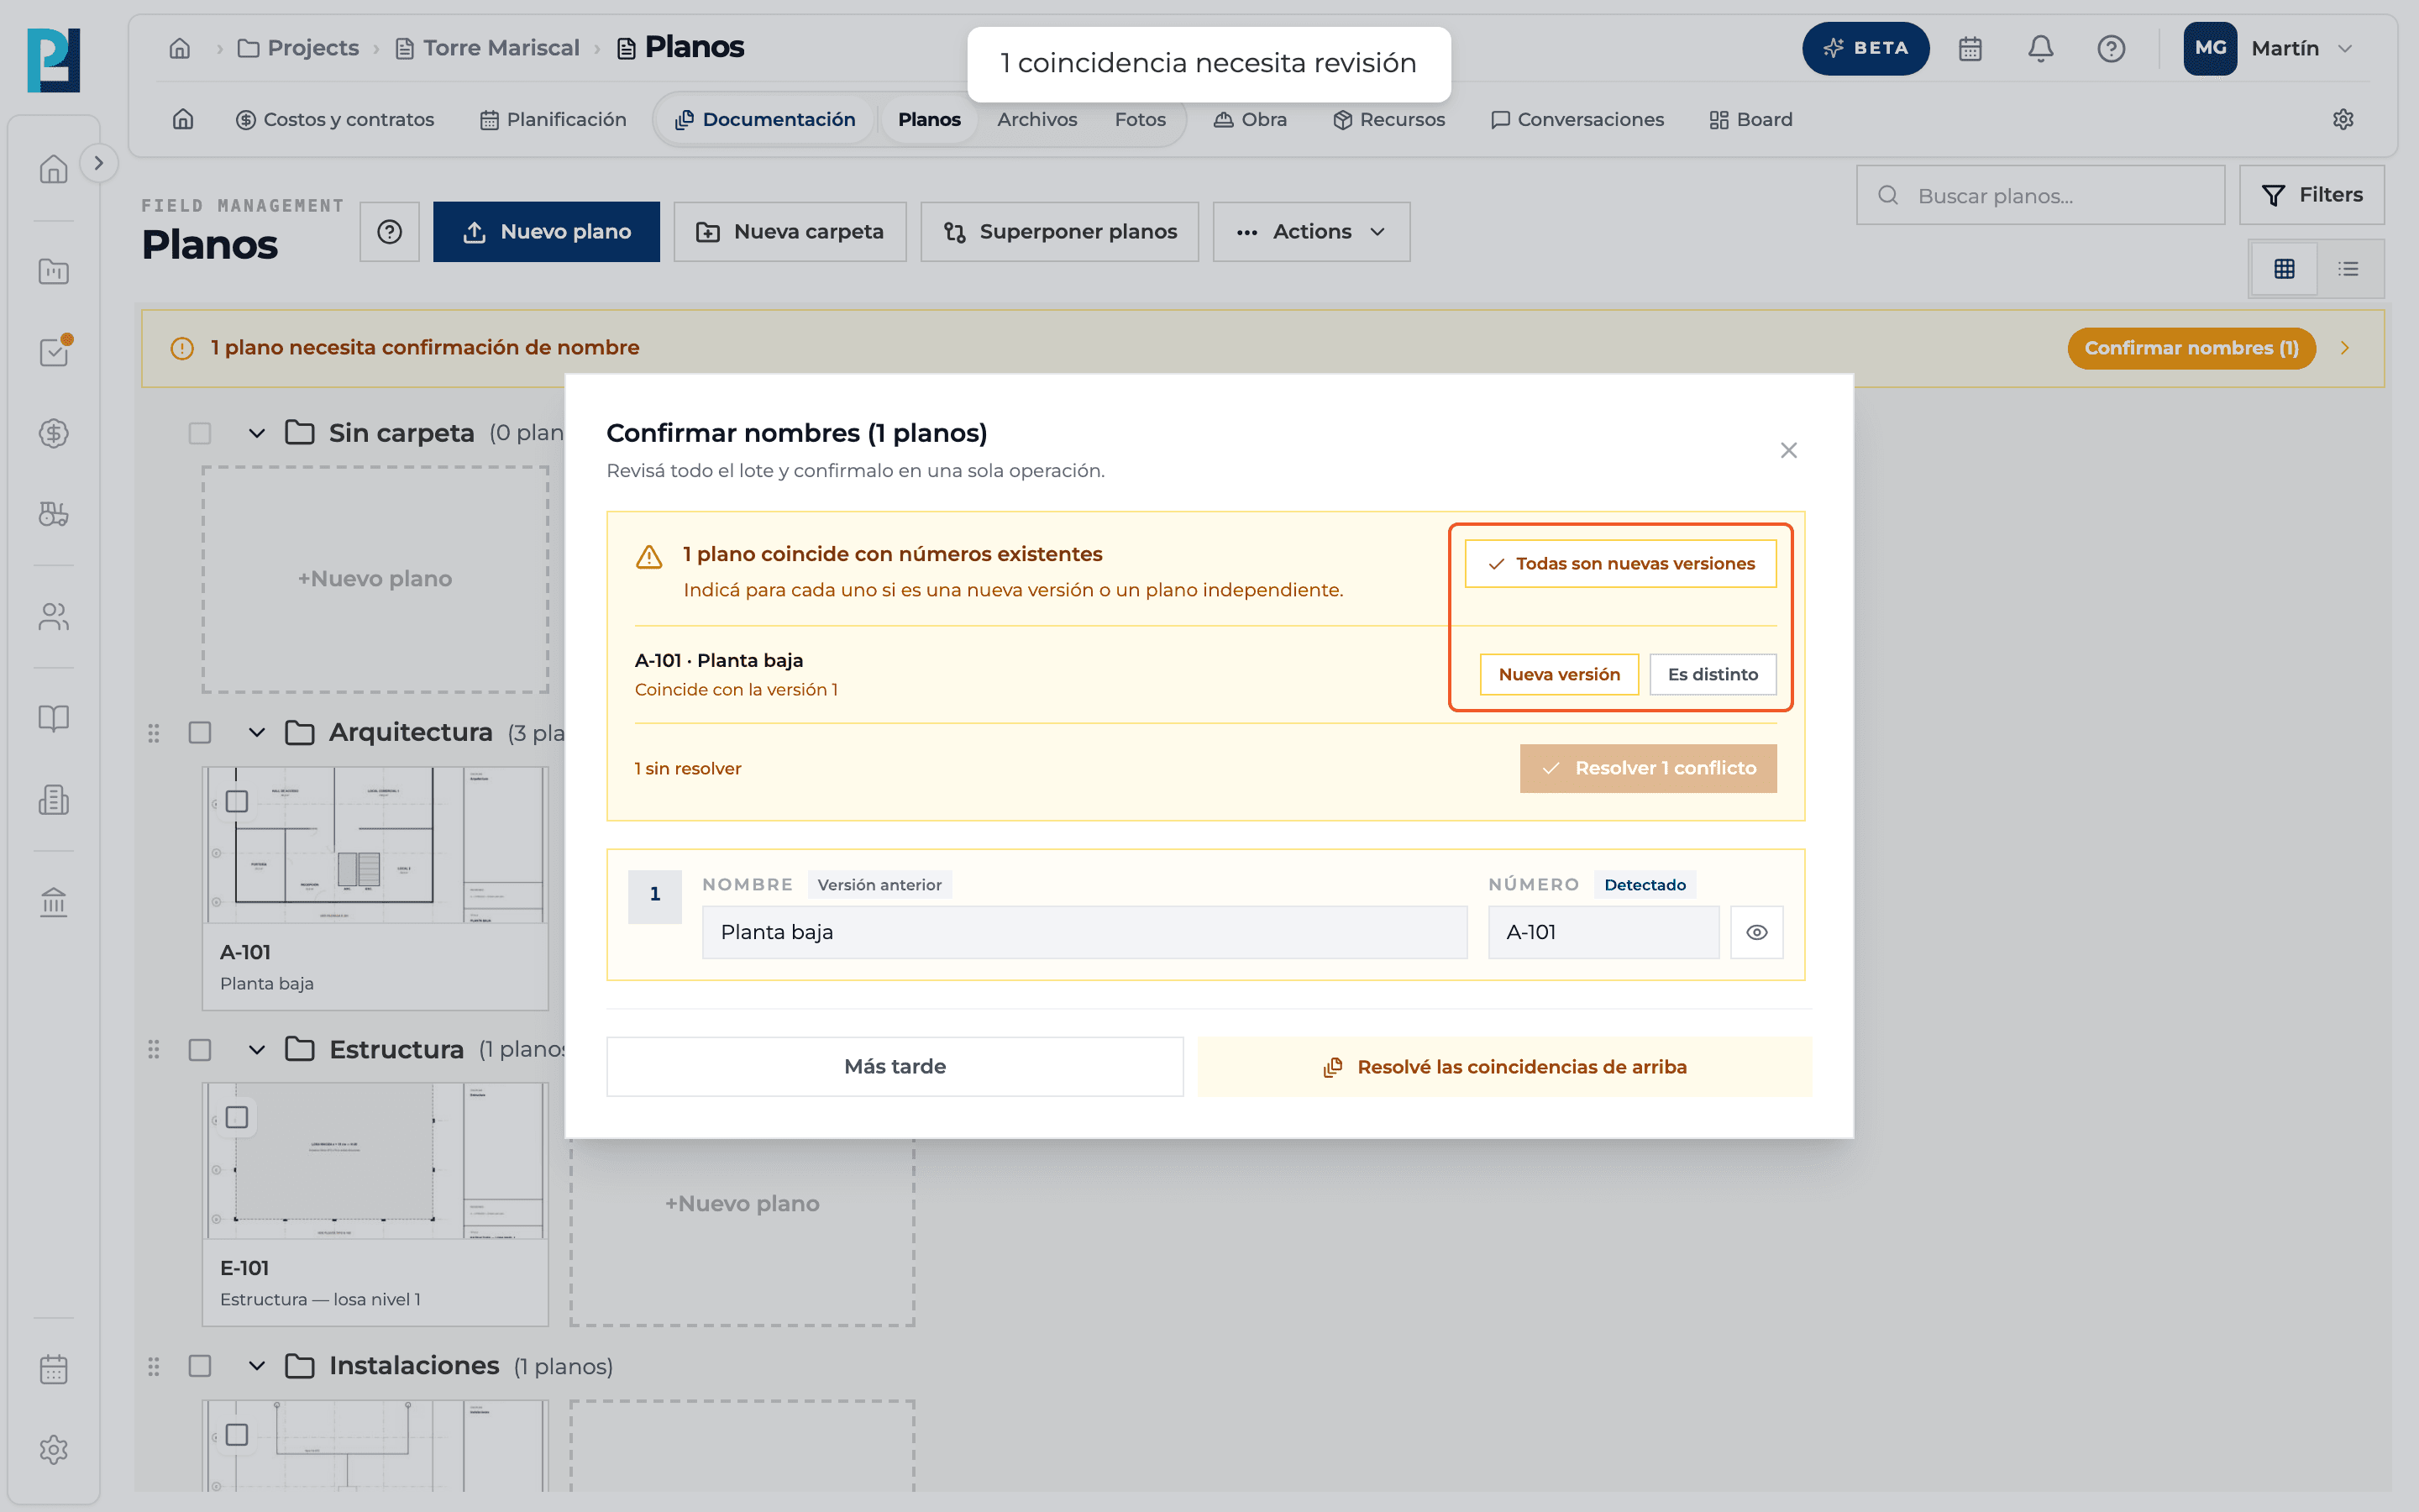Open notifications bell

[x=2040, y=48]
